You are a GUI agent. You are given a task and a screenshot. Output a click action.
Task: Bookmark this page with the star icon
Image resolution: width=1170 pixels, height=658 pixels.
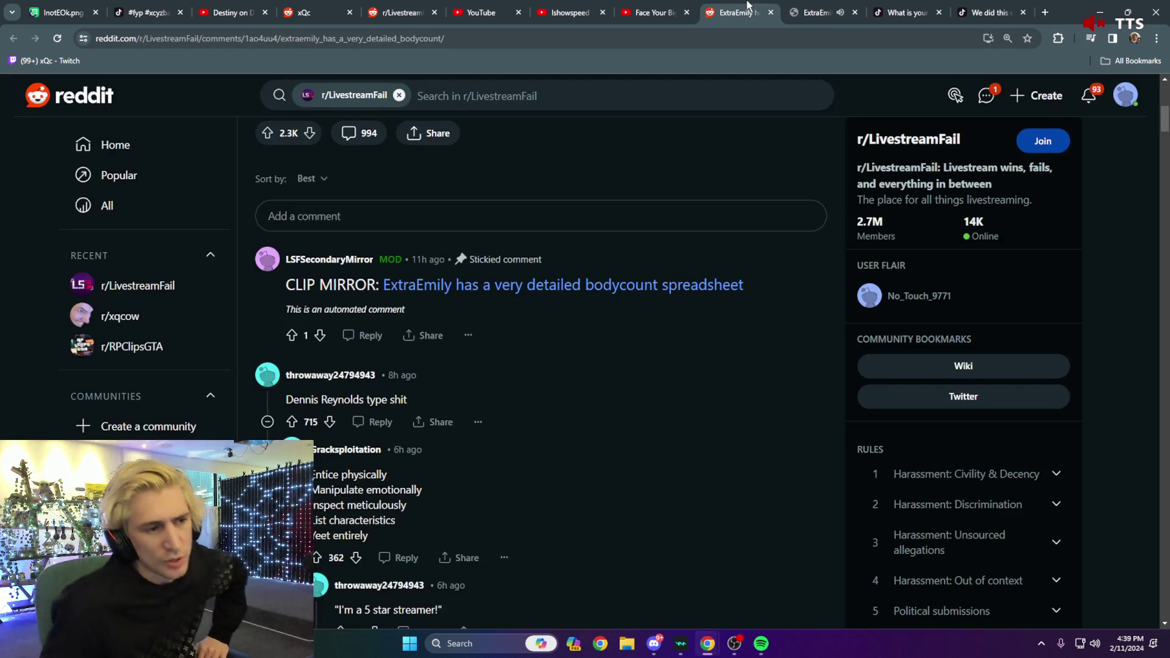click(1028, 38)
